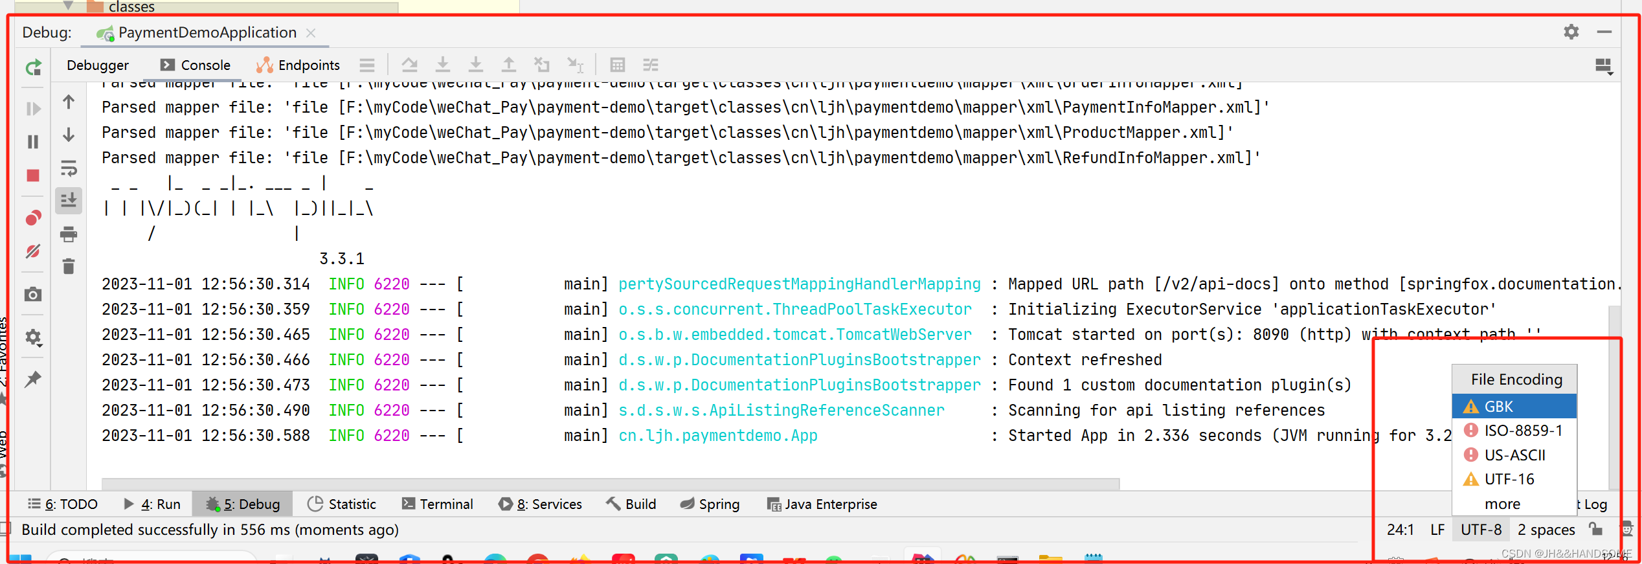1642x564 pixels.
Task: Toggle scroll to end of console
Action: pyautogui.click(x=69, y=201)
